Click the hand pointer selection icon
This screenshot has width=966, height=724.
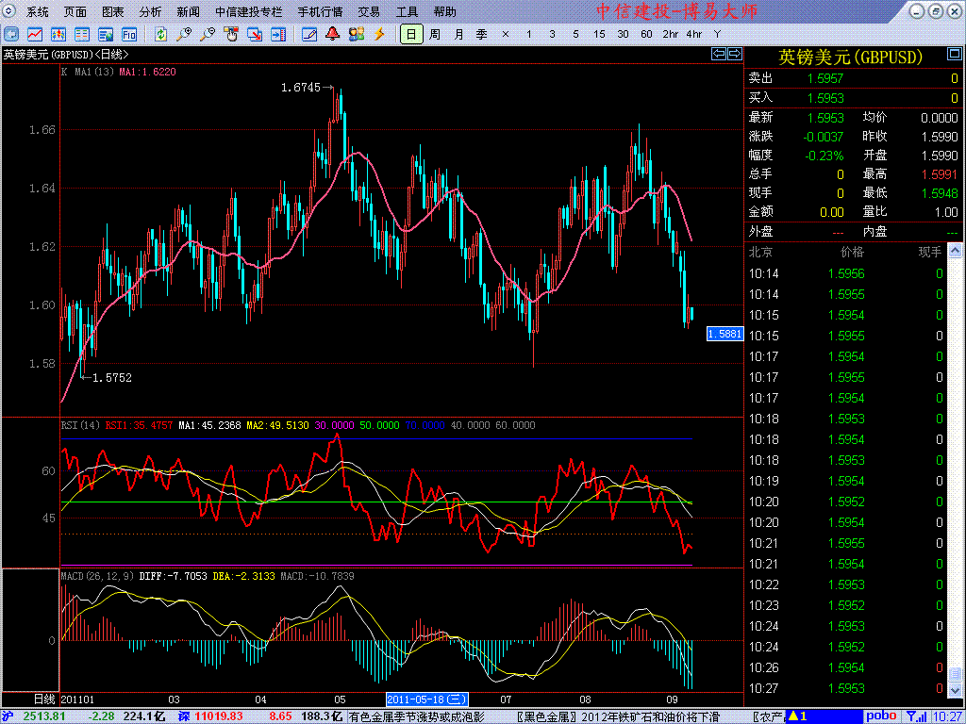[231, 35]
